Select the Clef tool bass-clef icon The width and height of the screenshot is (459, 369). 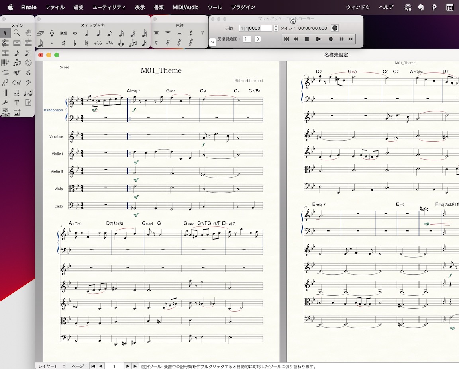point(28,83)
